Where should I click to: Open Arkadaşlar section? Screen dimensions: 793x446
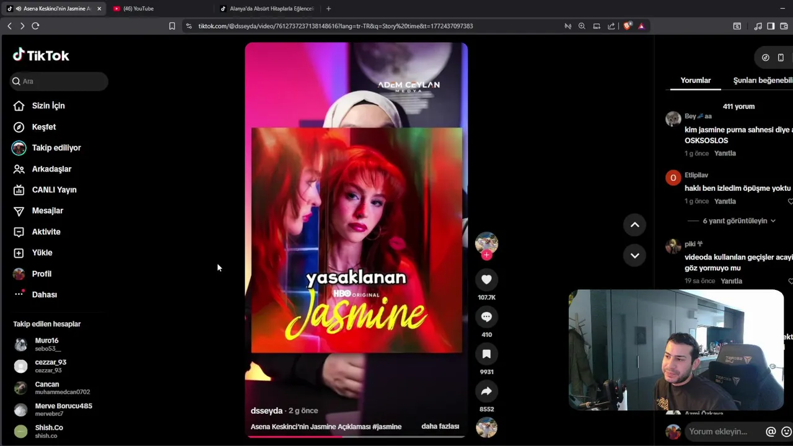[x=42, y=169]
